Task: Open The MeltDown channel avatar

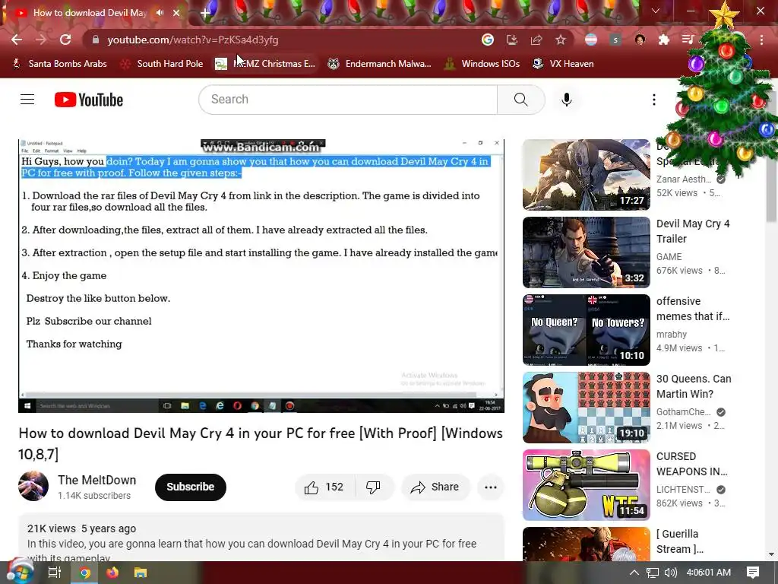Action: pos(33,486)
